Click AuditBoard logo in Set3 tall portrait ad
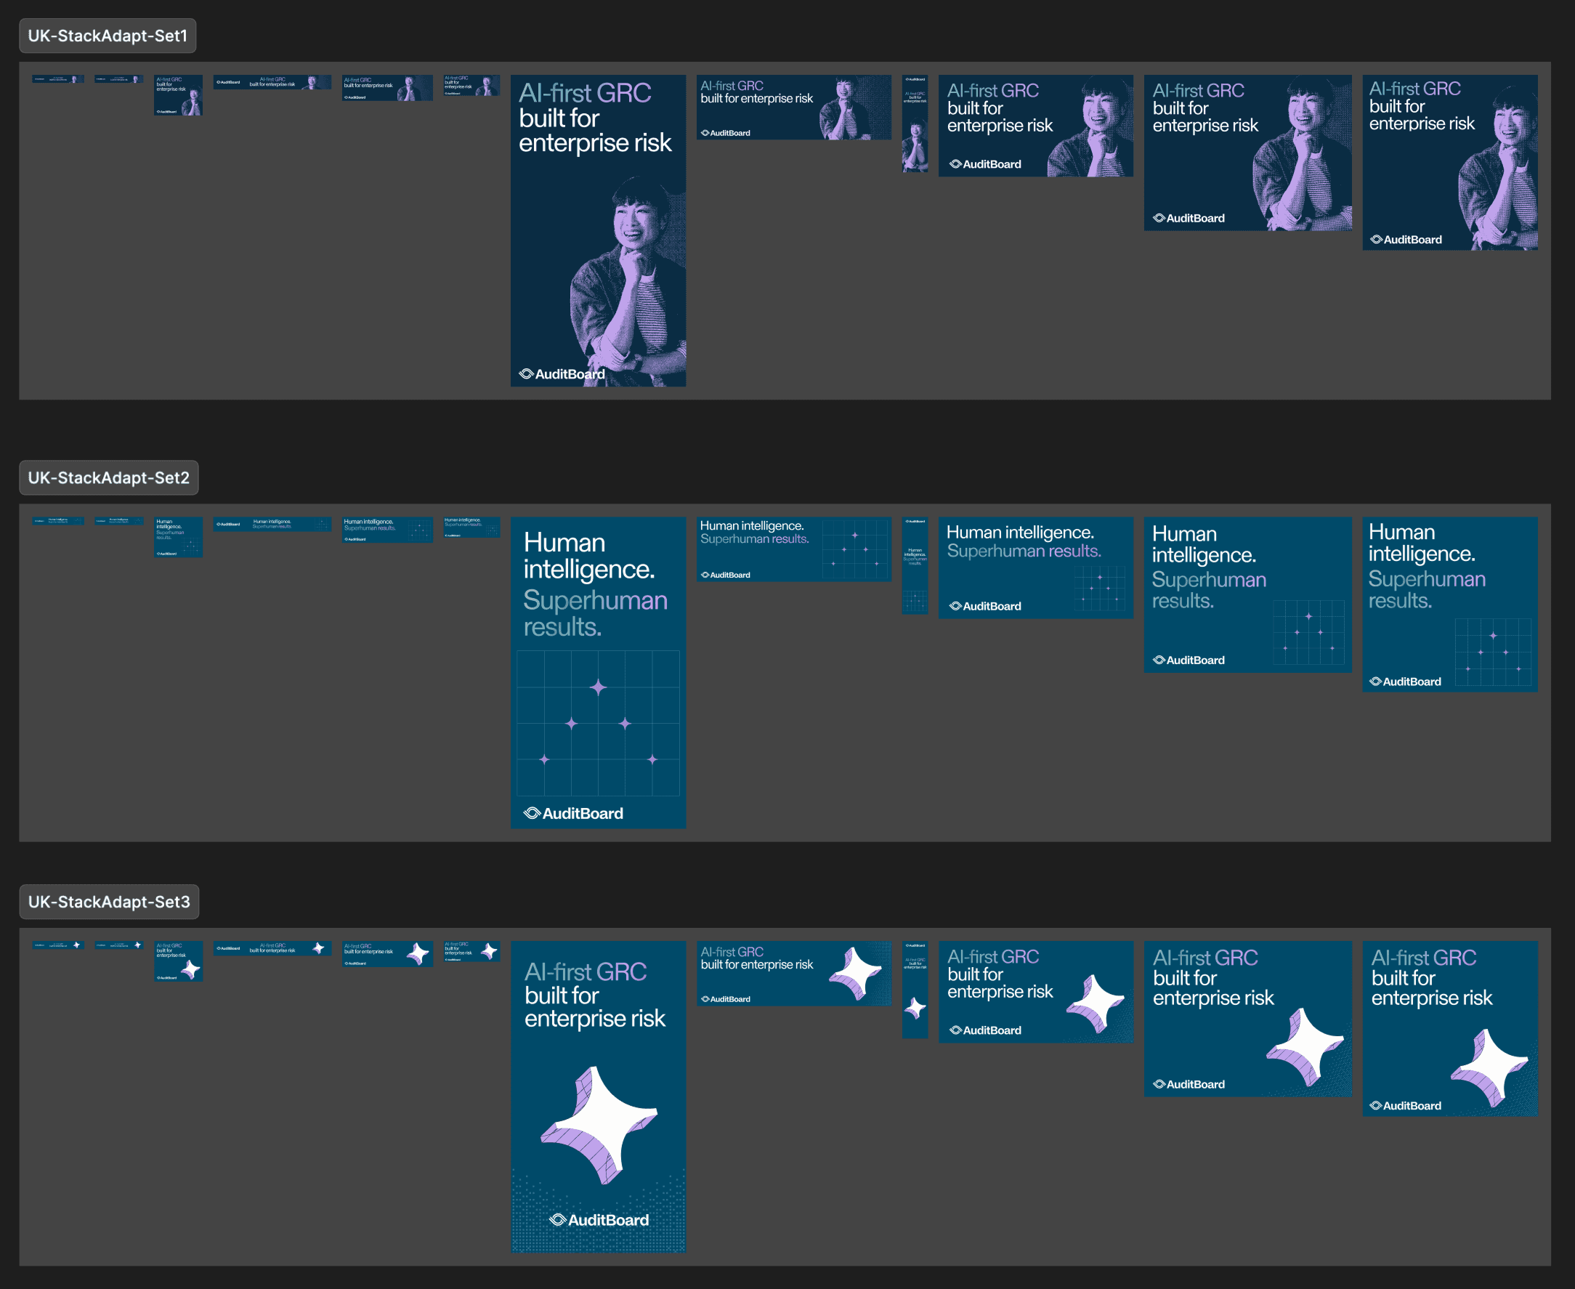 coord(598,1220)
